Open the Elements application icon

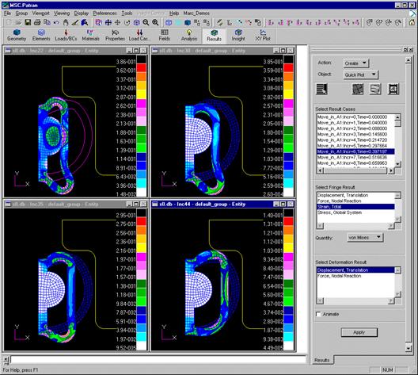(x=41, y=35)
